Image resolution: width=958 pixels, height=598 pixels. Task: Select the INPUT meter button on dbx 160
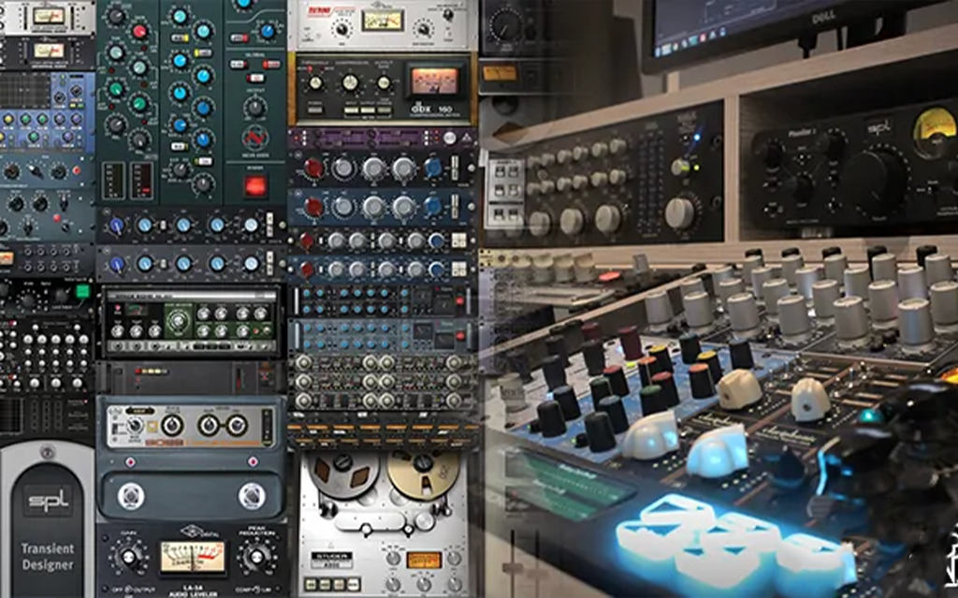click(x=352, y=109)
